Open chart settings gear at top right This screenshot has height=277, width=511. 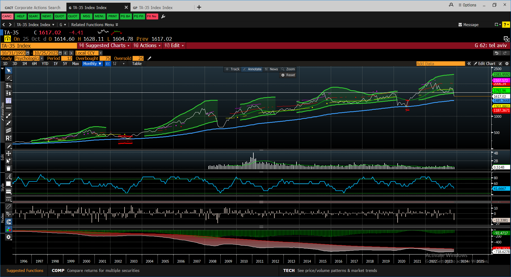tap(507, 64)
